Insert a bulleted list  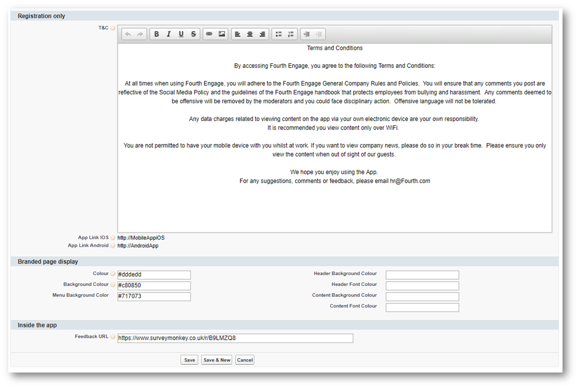278,34
